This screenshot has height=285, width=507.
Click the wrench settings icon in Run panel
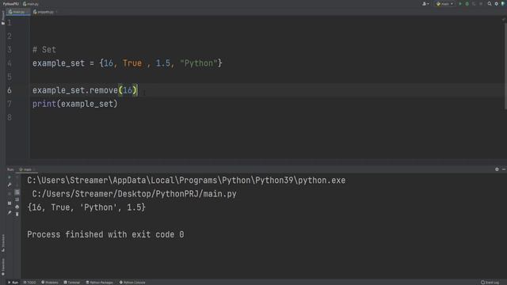pyautogui.click(x=10, y=184)
